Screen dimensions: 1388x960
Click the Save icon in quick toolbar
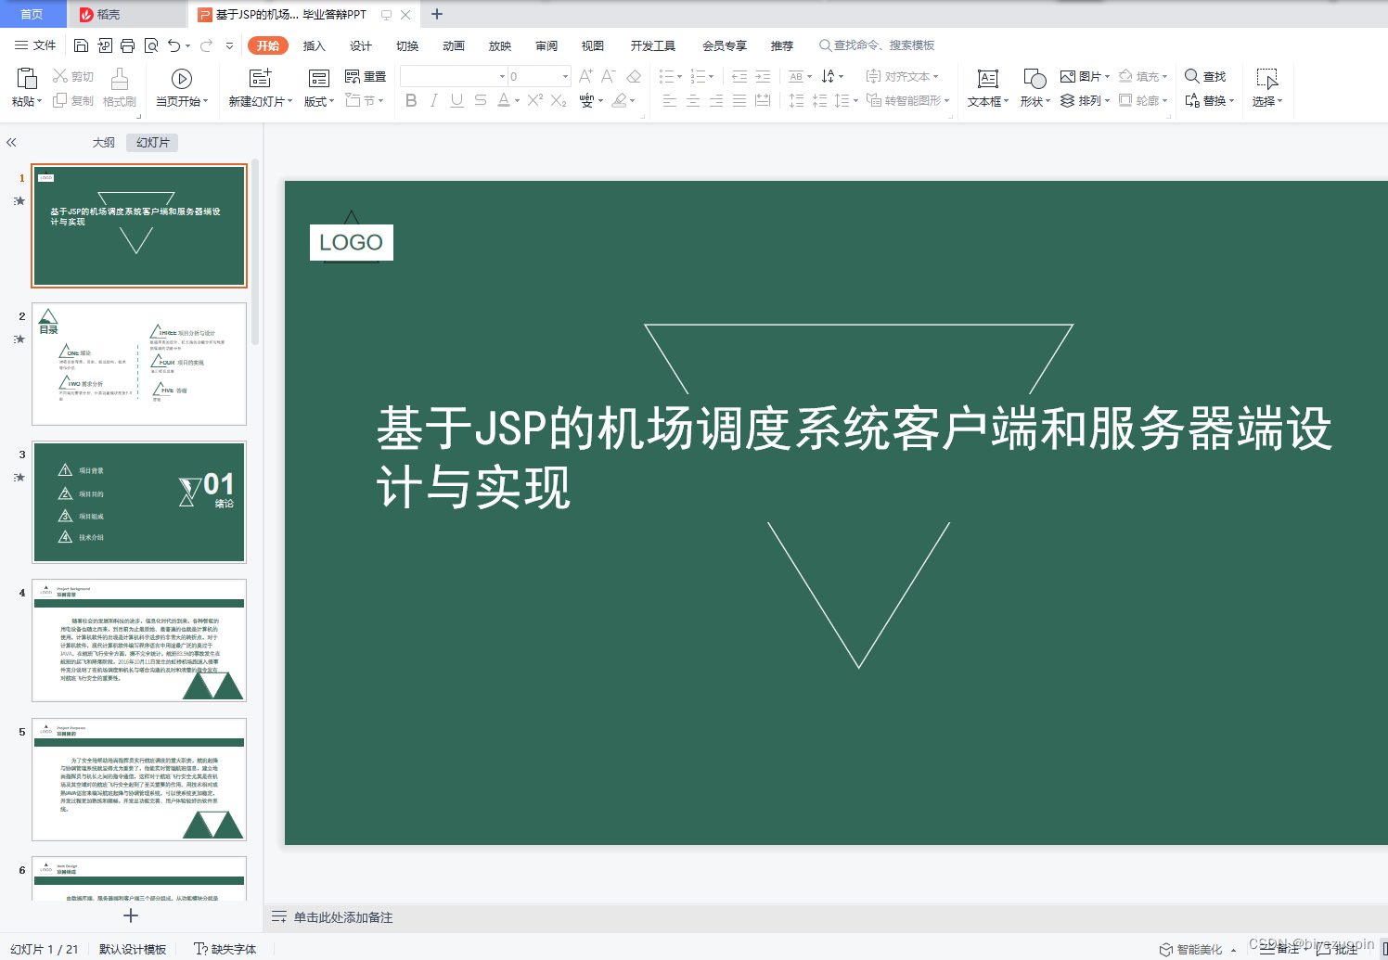coord(81,45)
